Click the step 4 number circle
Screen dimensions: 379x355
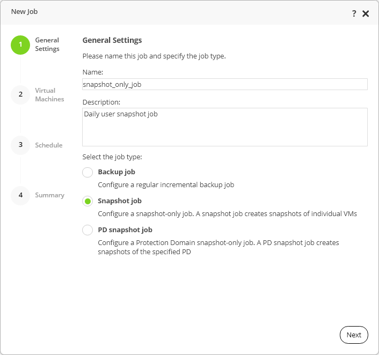20,195
